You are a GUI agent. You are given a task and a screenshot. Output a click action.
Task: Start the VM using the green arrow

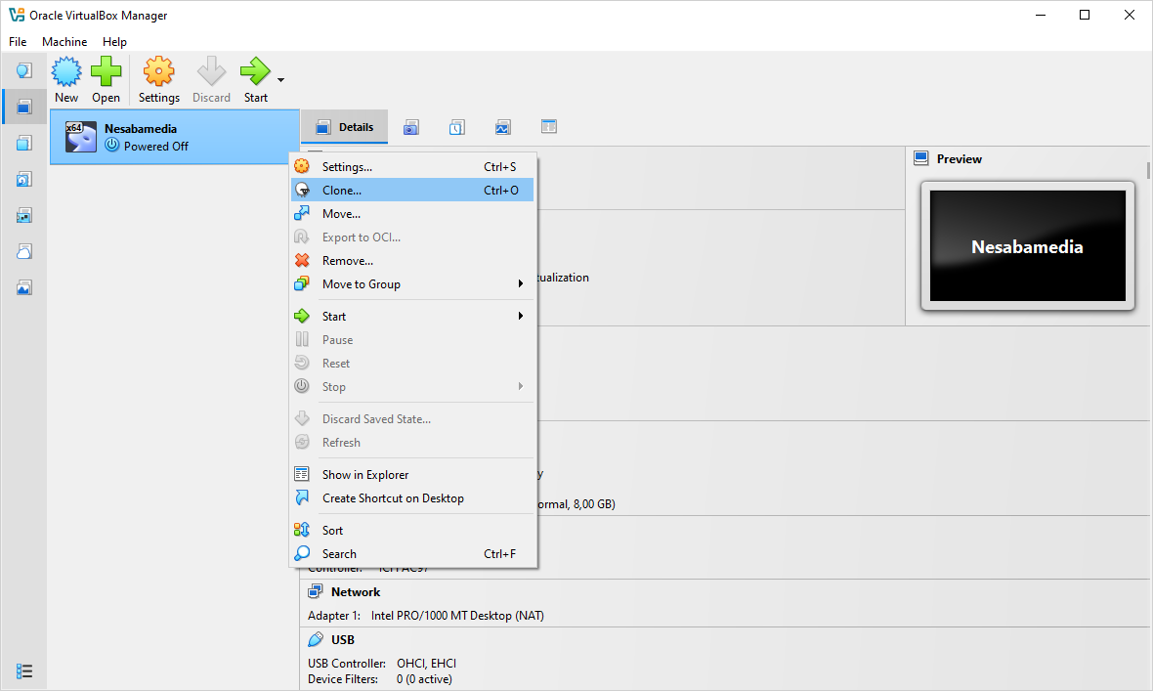pyautogui.click(x=254, y=72)
